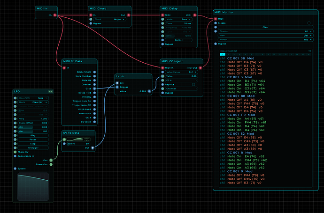This screenshot has height=213, width=324.
Task: Click the Trigger Note On output port
Action: pos(94,101)
